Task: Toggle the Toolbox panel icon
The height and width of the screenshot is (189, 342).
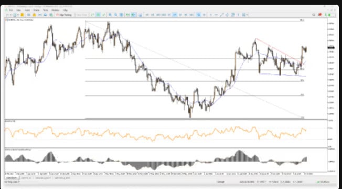Action: point(40,15)
